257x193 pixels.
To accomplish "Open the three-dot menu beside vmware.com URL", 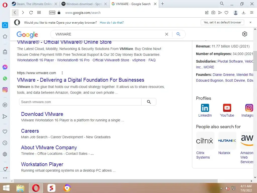I will [62, 73].
